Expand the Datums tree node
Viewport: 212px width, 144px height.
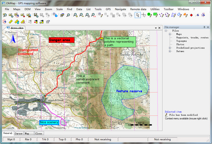point(170,51)
